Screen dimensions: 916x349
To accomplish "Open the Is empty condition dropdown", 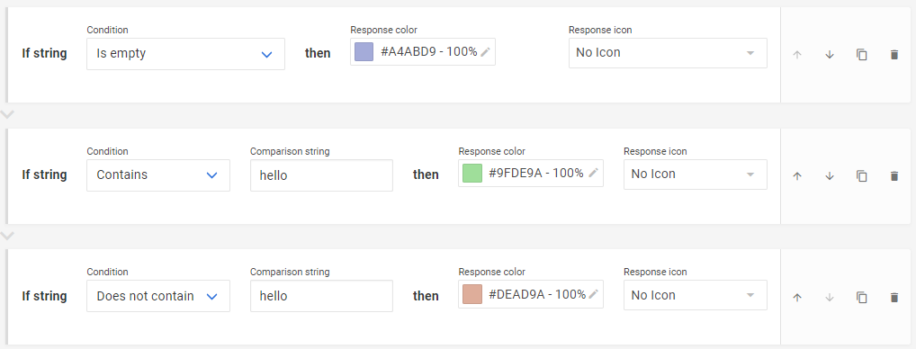I will coord(185,54).
